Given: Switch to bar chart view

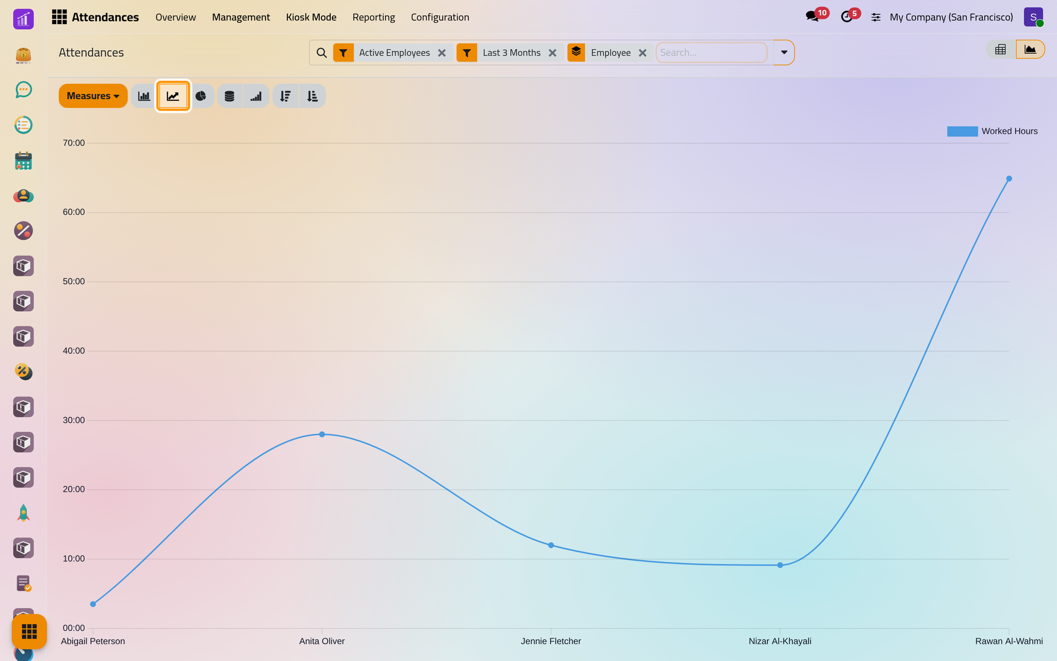Looking at the screenshot, I should point(144,96).
